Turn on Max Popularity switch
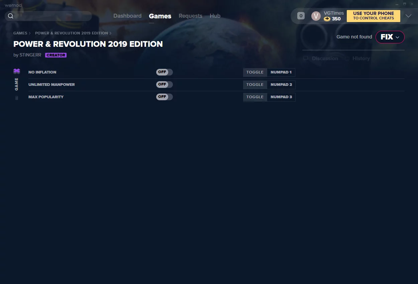The height and width of the screenshot is (284, 418). [x=165, y=97]
